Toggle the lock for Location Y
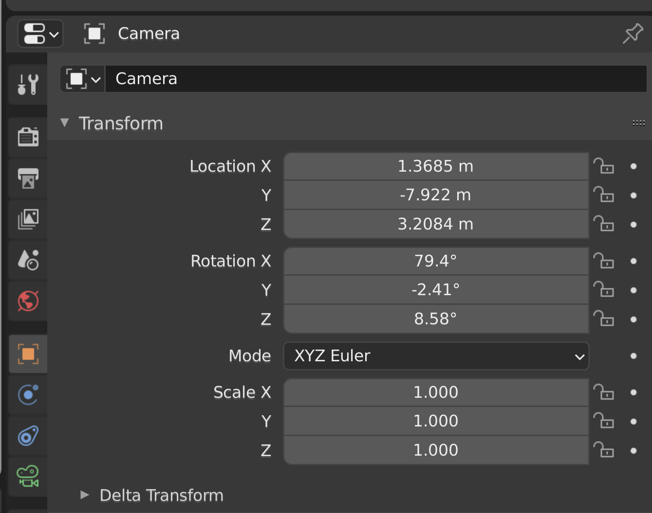Image resolution: width=652 pixels, height=513 pixels. (604, 195)
